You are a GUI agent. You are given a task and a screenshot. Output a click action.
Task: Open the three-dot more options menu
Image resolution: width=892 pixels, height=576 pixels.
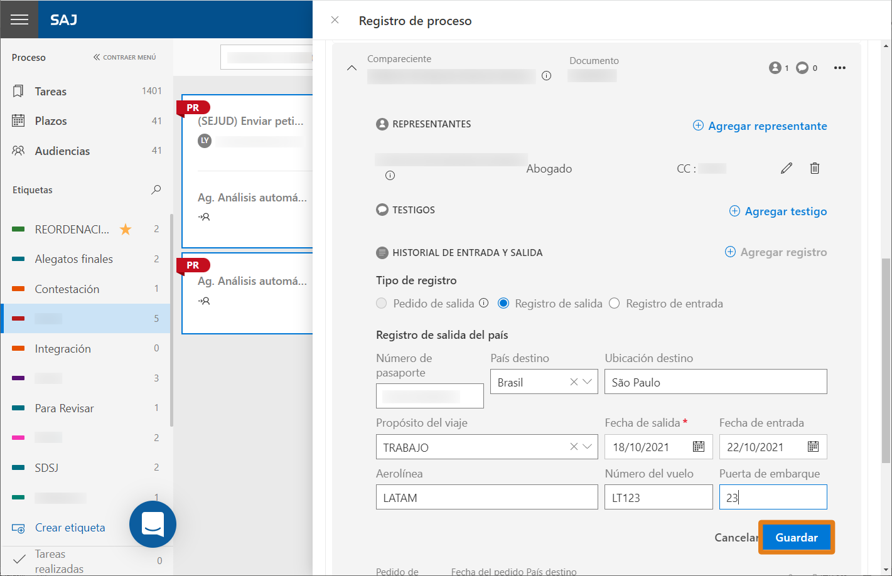tap(840, 68)
